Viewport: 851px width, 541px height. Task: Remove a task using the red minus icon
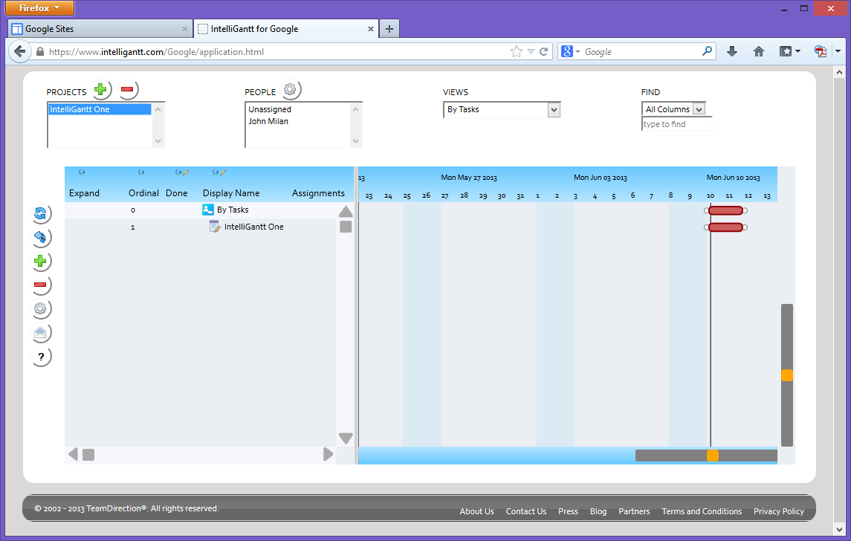point(42,285)
